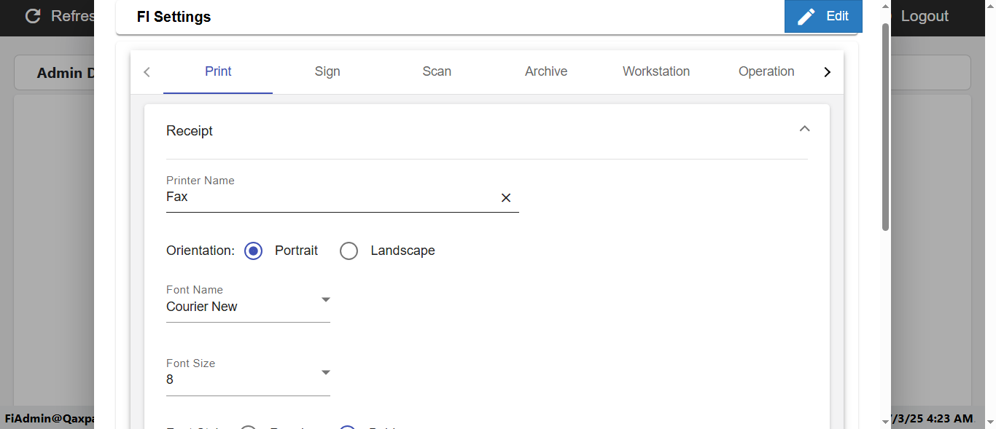The image size is (996, 429).
Task: Collapse the Receipt section
Action: [x=804, y=130]
